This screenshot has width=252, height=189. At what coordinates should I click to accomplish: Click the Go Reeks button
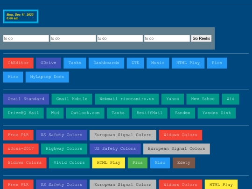[201, 38]
